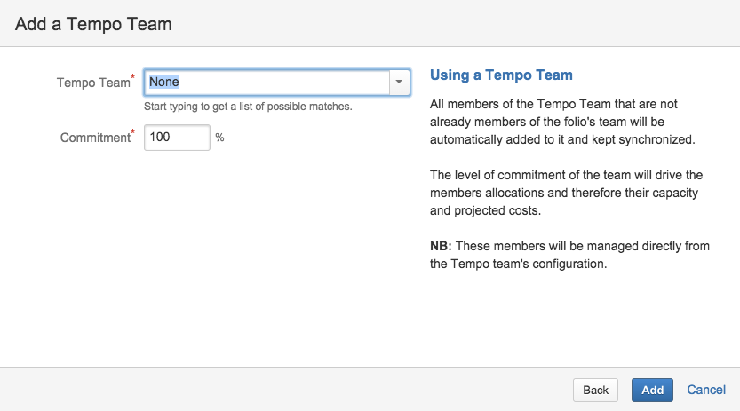Viewport: 740px width, 411px height.
Task: Click the 'Using a Tempo Team' heading
Action: (501, 75)
